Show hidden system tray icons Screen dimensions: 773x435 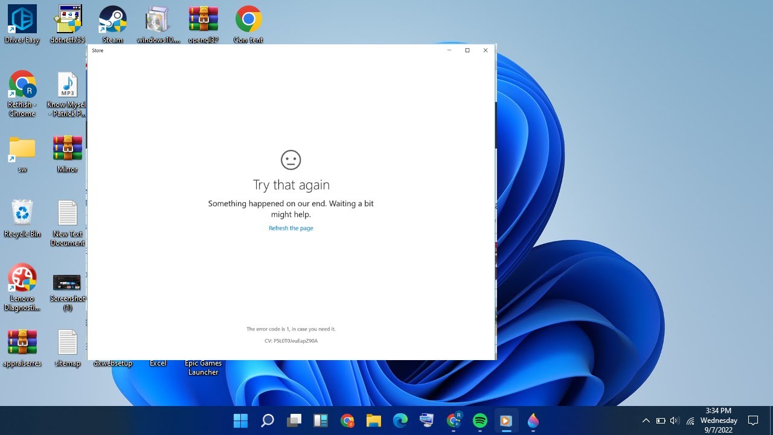646,420
